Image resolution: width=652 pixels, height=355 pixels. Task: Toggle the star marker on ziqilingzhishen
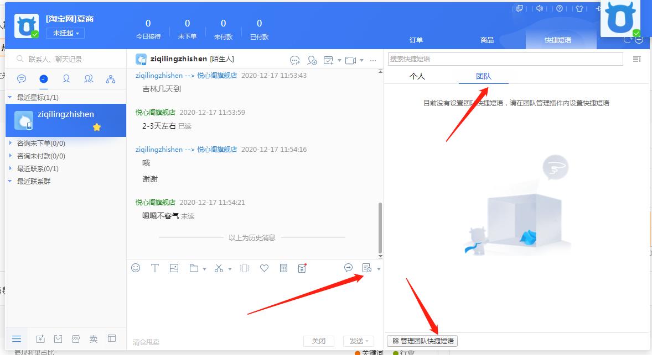tap(97, 126)
